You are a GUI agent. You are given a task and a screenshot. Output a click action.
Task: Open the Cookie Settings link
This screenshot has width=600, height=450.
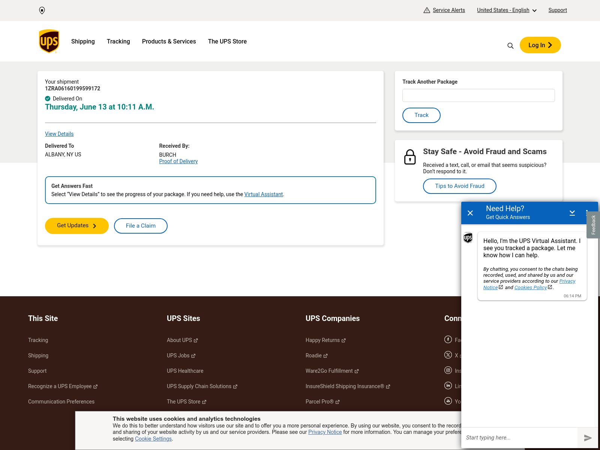pos(153,439)
